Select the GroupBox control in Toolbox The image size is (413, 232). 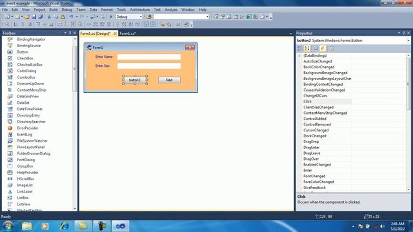25,166
